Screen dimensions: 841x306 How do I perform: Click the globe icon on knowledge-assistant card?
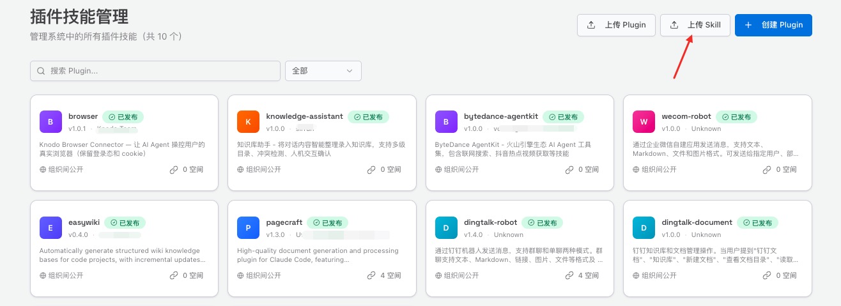click(x=241, y=169)
